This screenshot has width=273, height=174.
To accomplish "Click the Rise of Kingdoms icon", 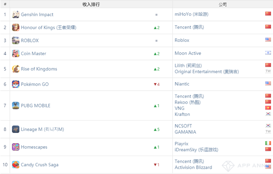I will click(x=15, y=69).
